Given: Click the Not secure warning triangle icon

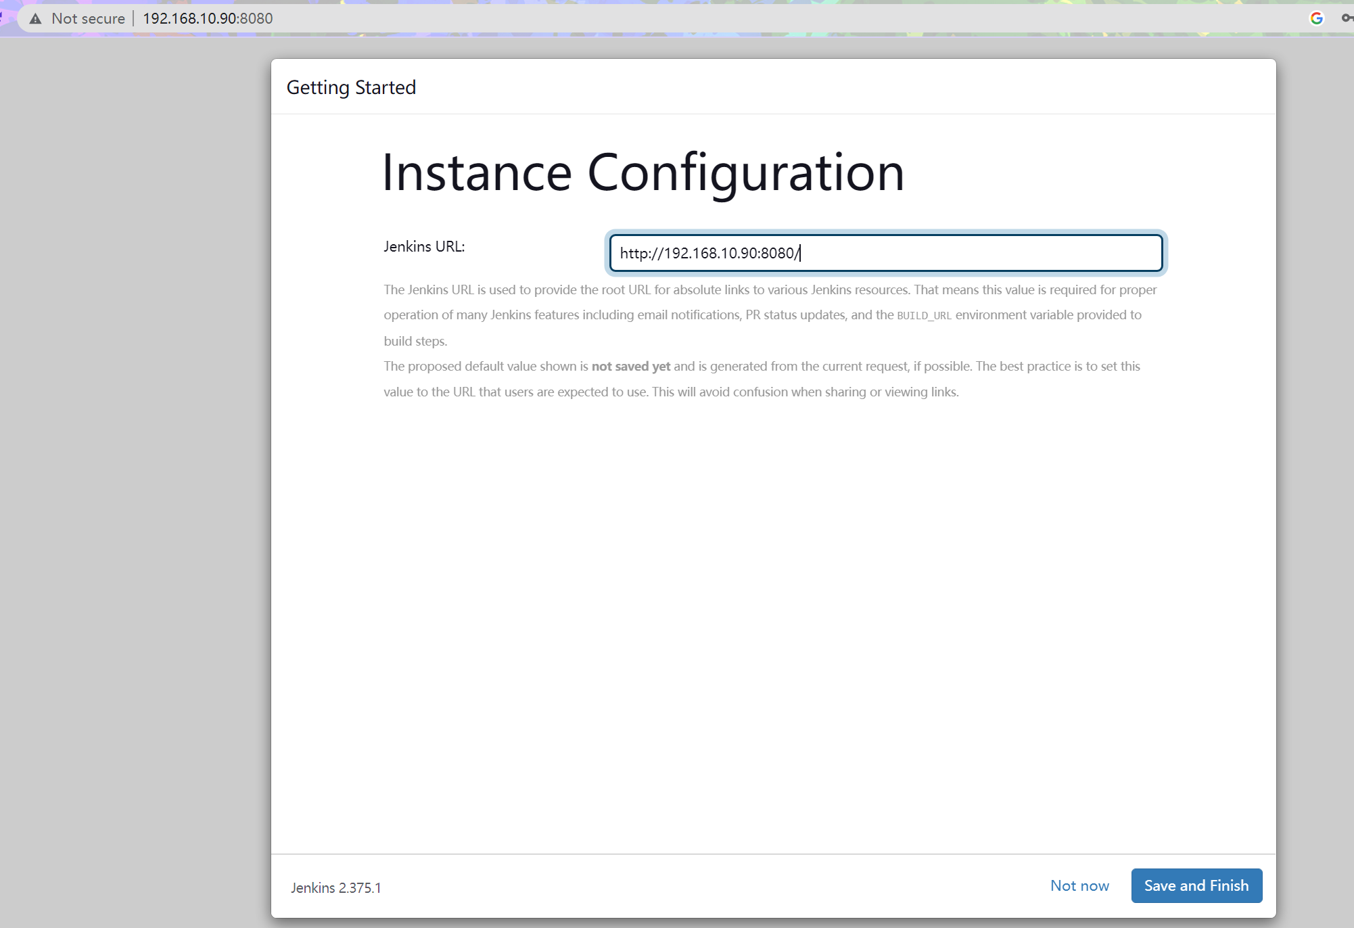Looking at the screenshot, I should [35, 19].
